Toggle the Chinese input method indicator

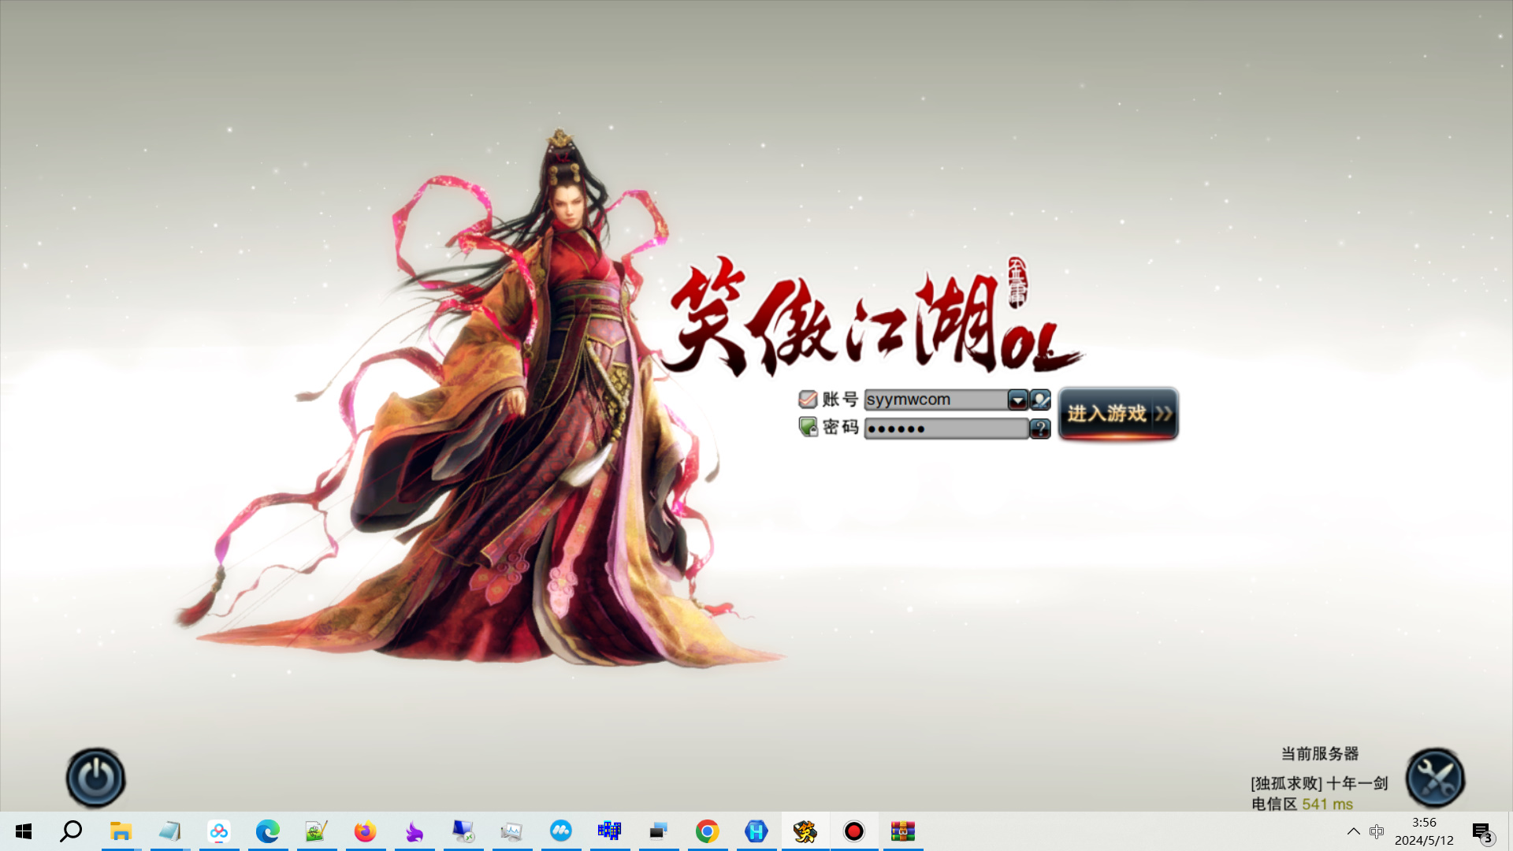[x=1377, y=831]
